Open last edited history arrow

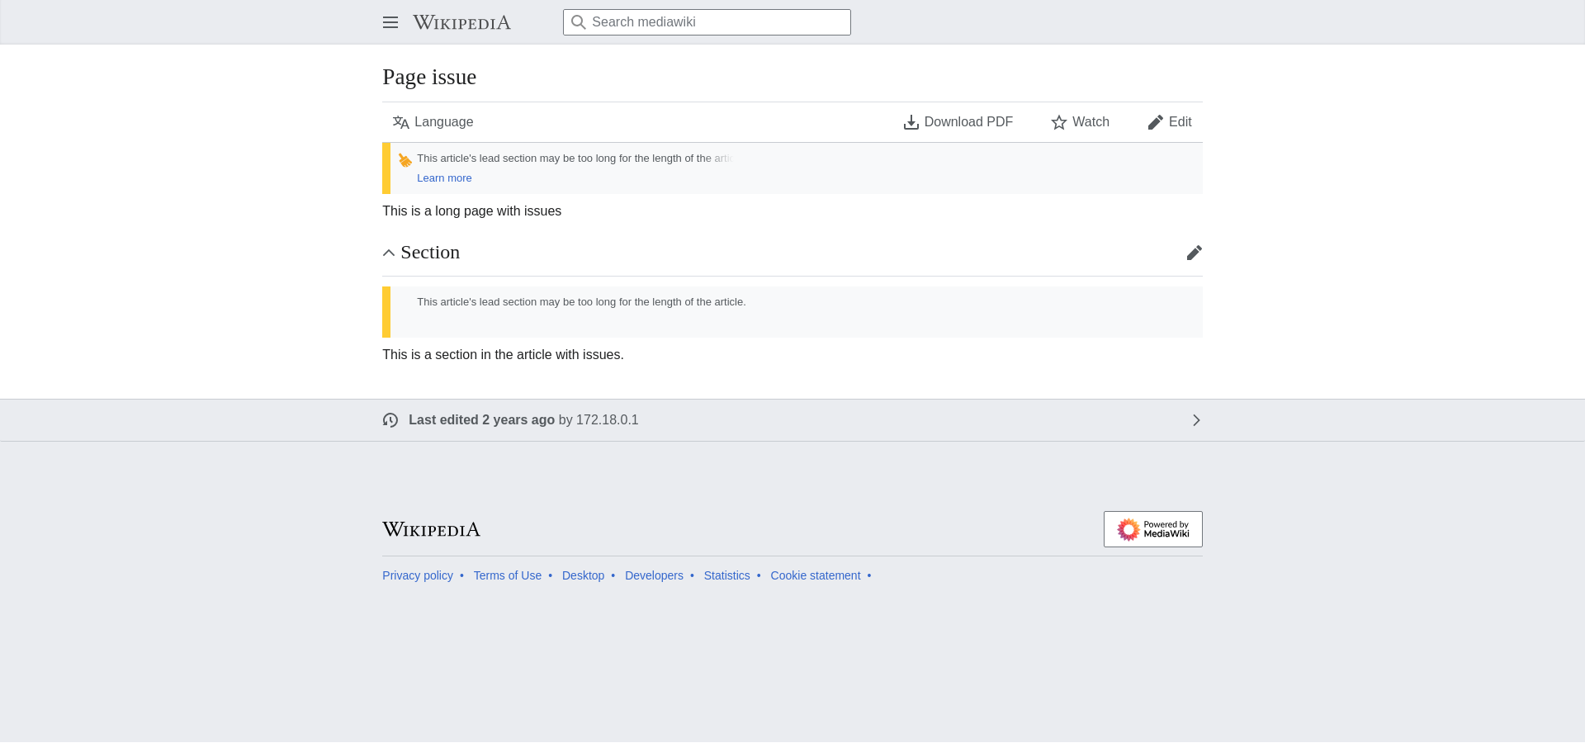coord(1196,420)
